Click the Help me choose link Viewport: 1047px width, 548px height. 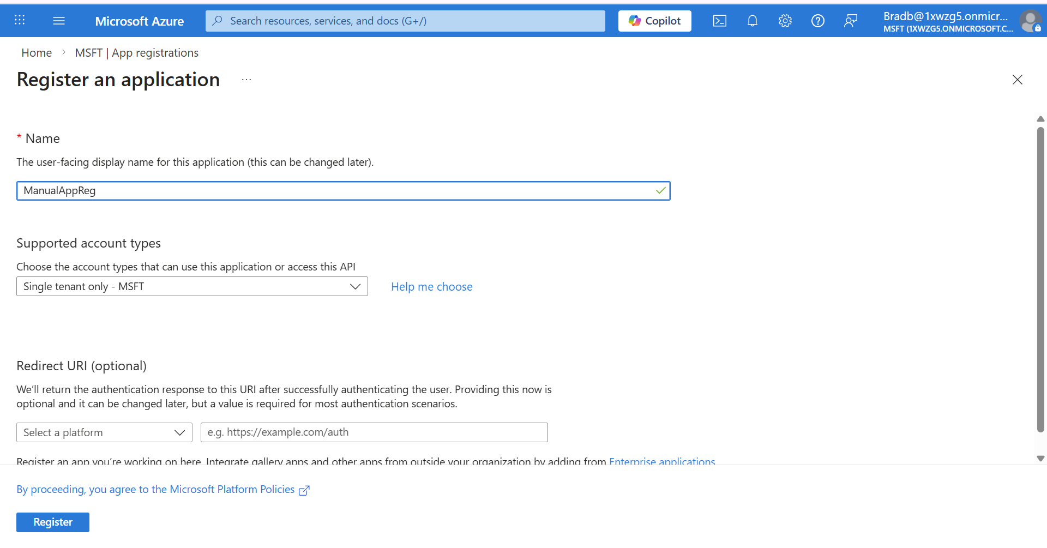click(431, 287)
